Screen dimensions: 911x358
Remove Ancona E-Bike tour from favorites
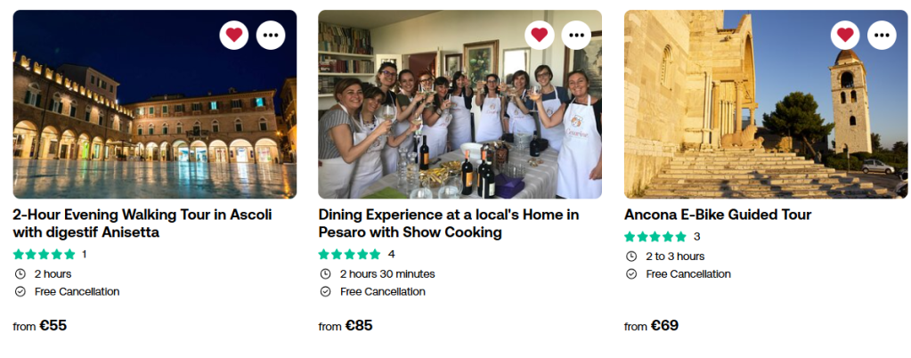point(845,35)
